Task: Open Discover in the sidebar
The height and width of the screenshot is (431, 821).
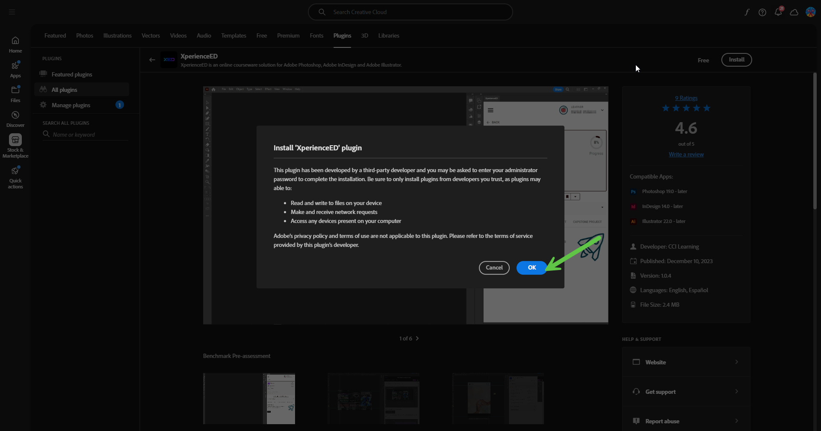Action: (x=15, y=119)
